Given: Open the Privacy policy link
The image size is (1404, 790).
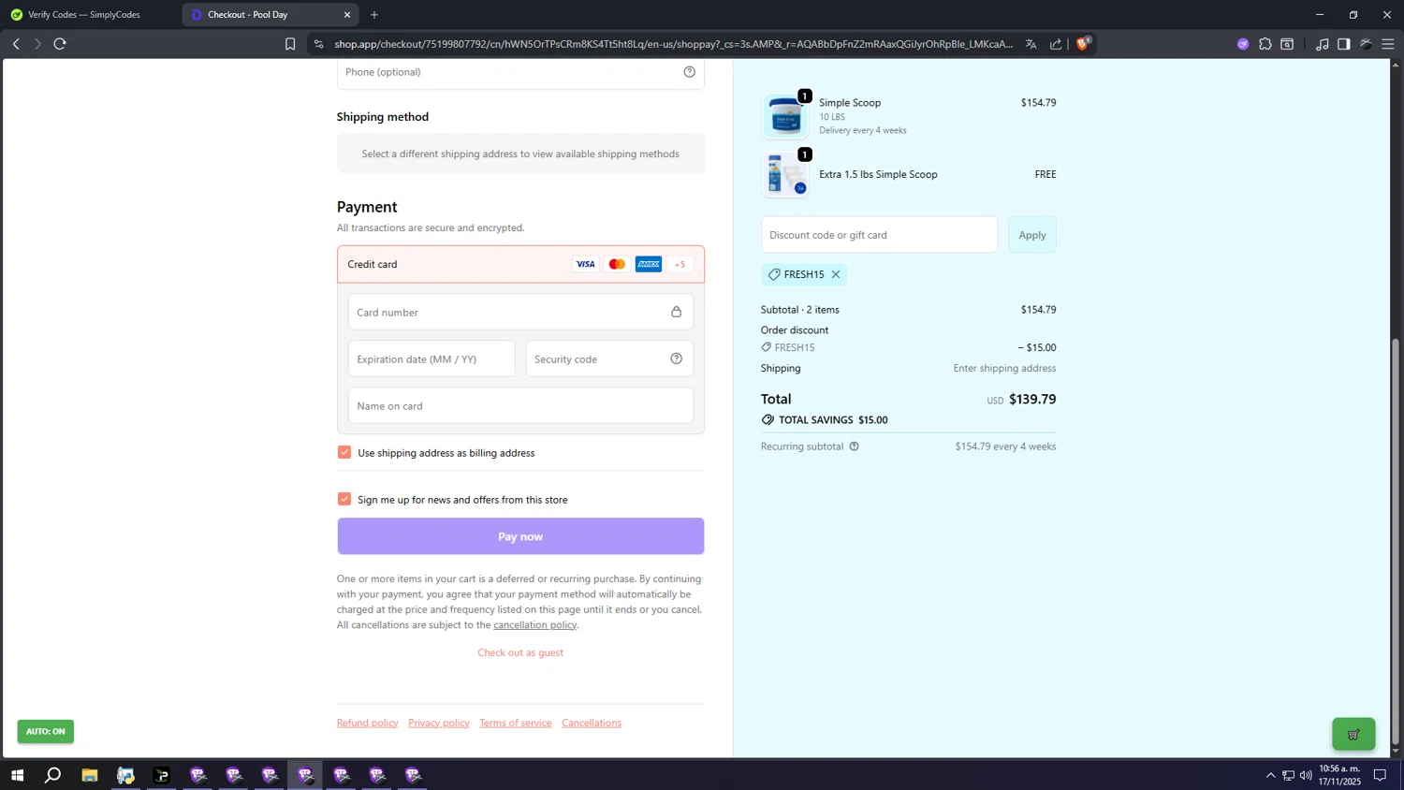Looking at the screenshot, I should coord(439,723).
